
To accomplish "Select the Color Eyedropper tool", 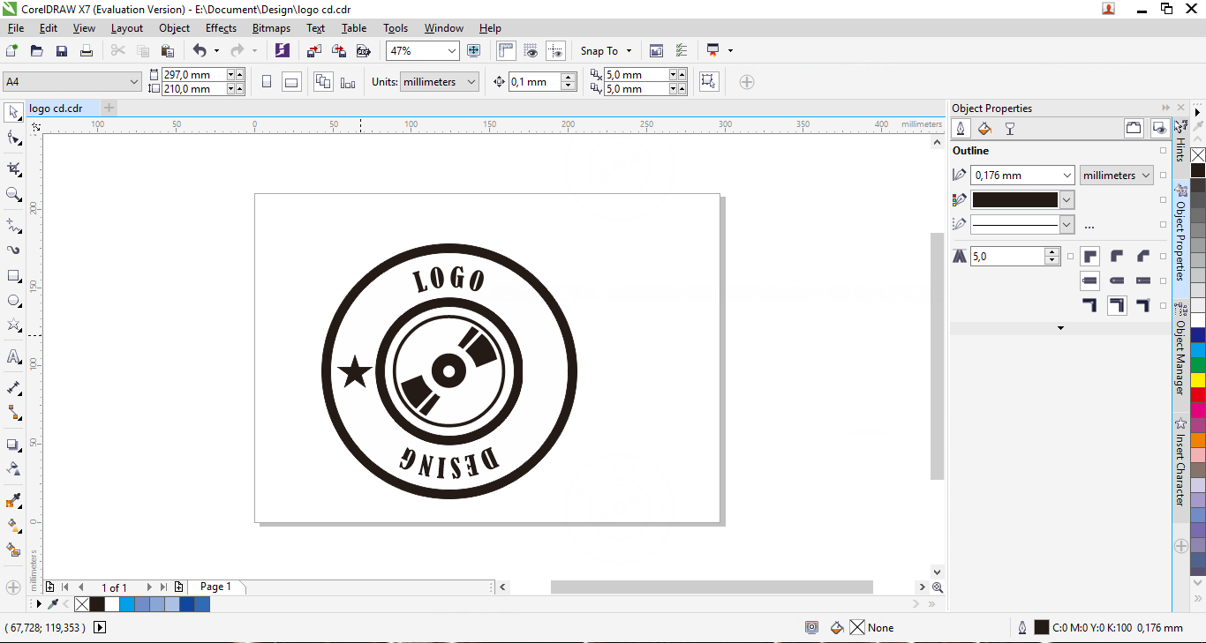I will point(13,500).
